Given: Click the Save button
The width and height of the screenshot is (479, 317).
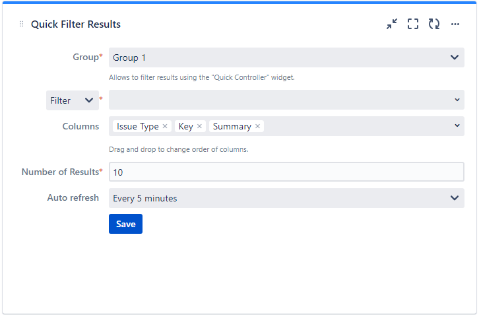Looking at the screenshot, I should click(125, 224).
